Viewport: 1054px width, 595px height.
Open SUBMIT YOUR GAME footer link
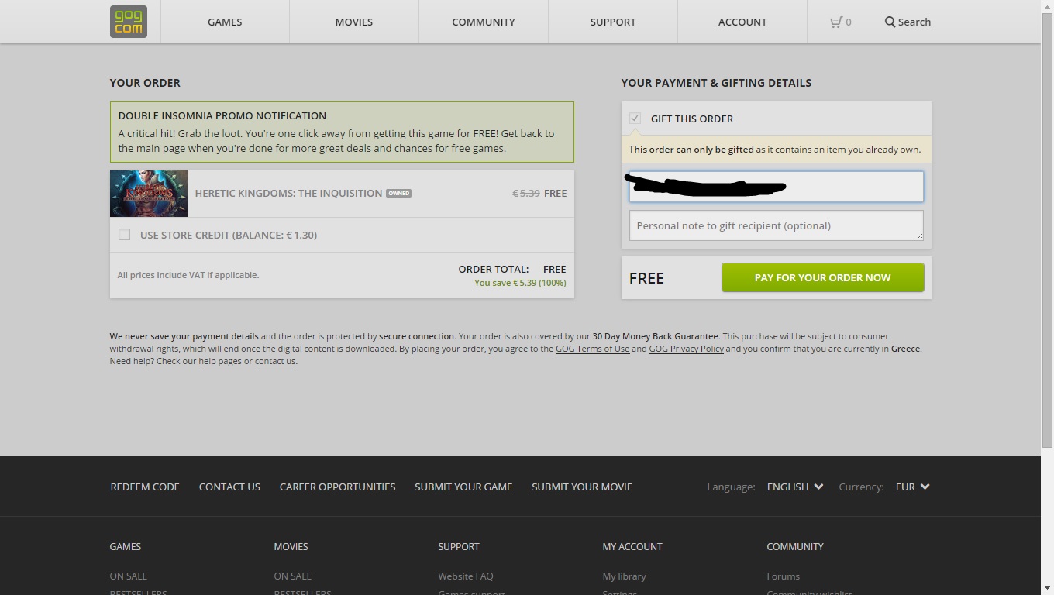pos(463,487)
